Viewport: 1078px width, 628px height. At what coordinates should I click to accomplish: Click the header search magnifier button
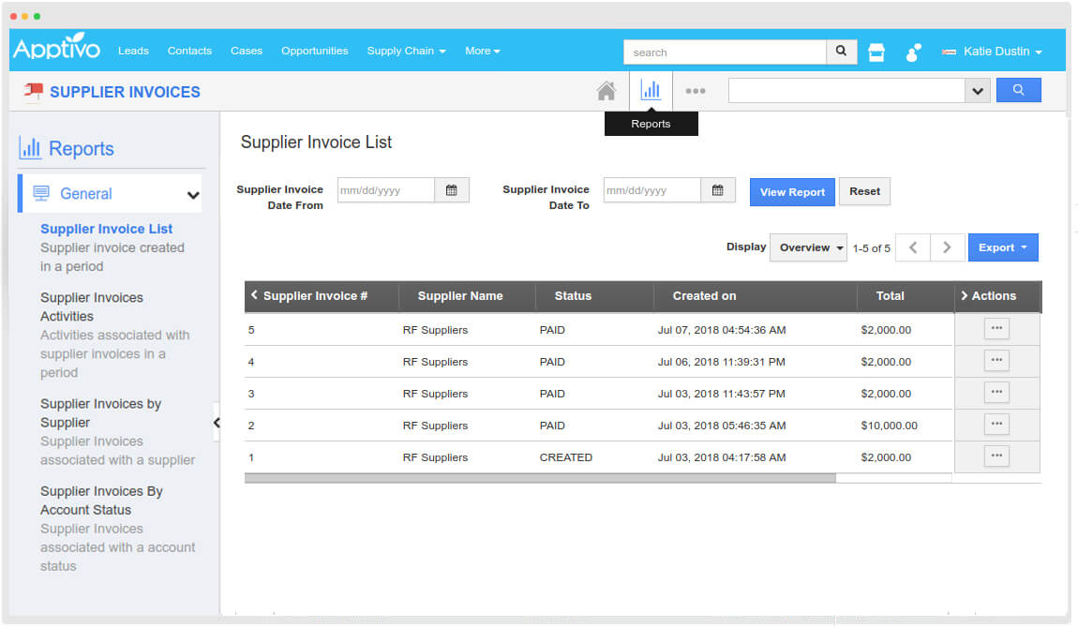[841, 52]
